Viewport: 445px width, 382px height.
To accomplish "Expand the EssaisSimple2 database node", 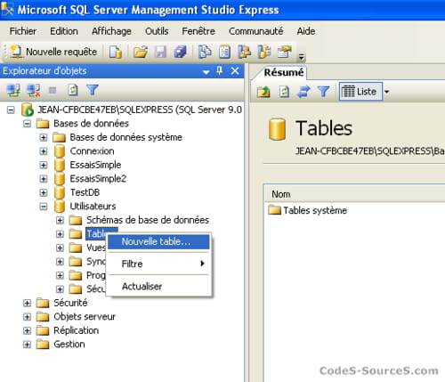I will coord(44,179).
